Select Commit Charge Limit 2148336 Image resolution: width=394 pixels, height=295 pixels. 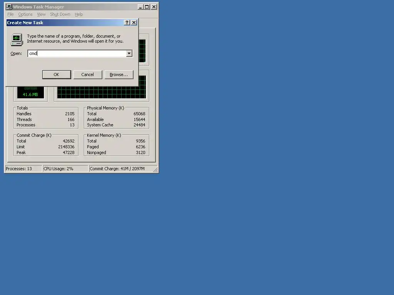(66, 147)
